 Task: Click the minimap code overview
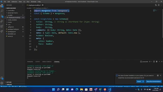pyautogui.click(x=156, y=10)
